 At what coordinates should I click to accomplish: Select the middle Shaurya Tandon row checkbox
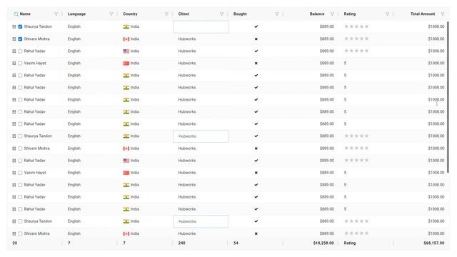20,136
